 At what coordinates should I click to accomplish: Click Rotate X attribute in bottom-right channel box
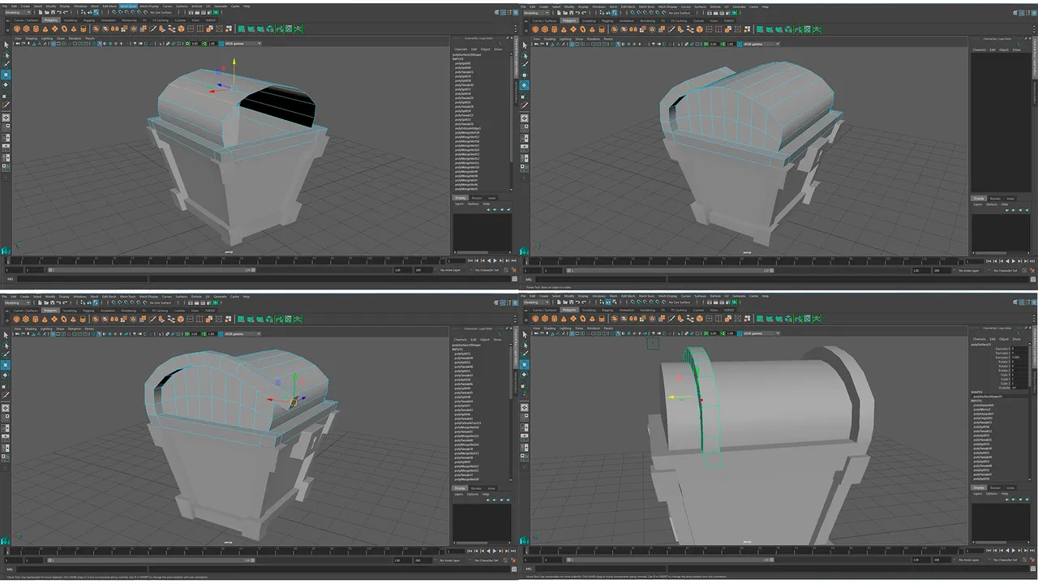1003,362
